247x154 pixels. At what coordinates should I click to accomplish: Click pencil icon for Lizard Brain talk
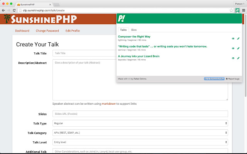238,58
